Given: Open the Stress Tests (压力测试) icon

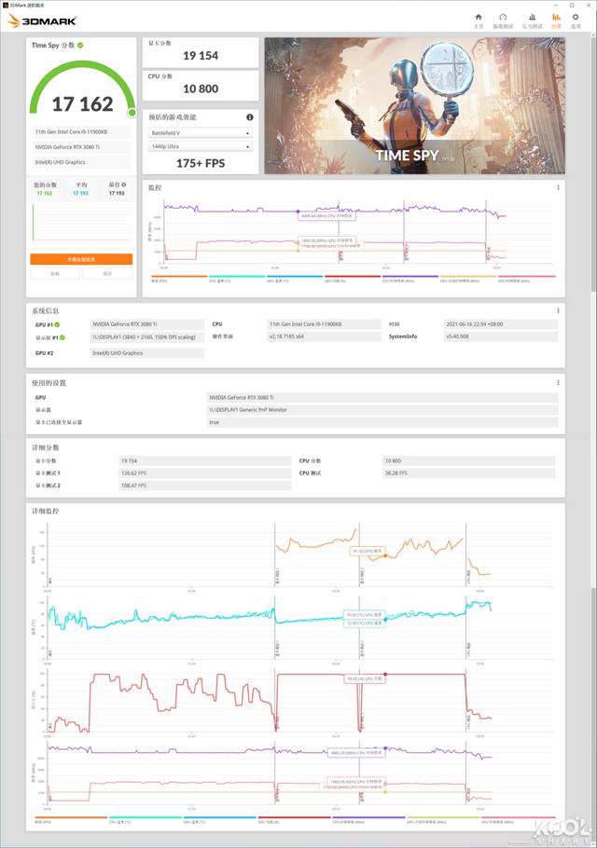Looking at the screenshot, I should [x=532, y=20].
